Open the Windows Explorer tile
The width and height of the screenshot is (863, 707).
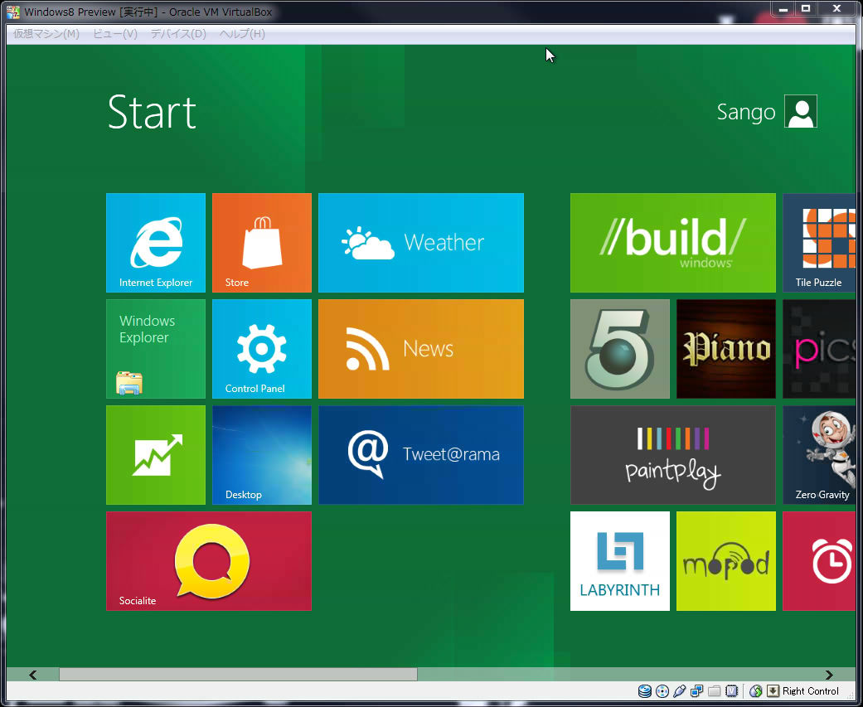tap(156, 349)
